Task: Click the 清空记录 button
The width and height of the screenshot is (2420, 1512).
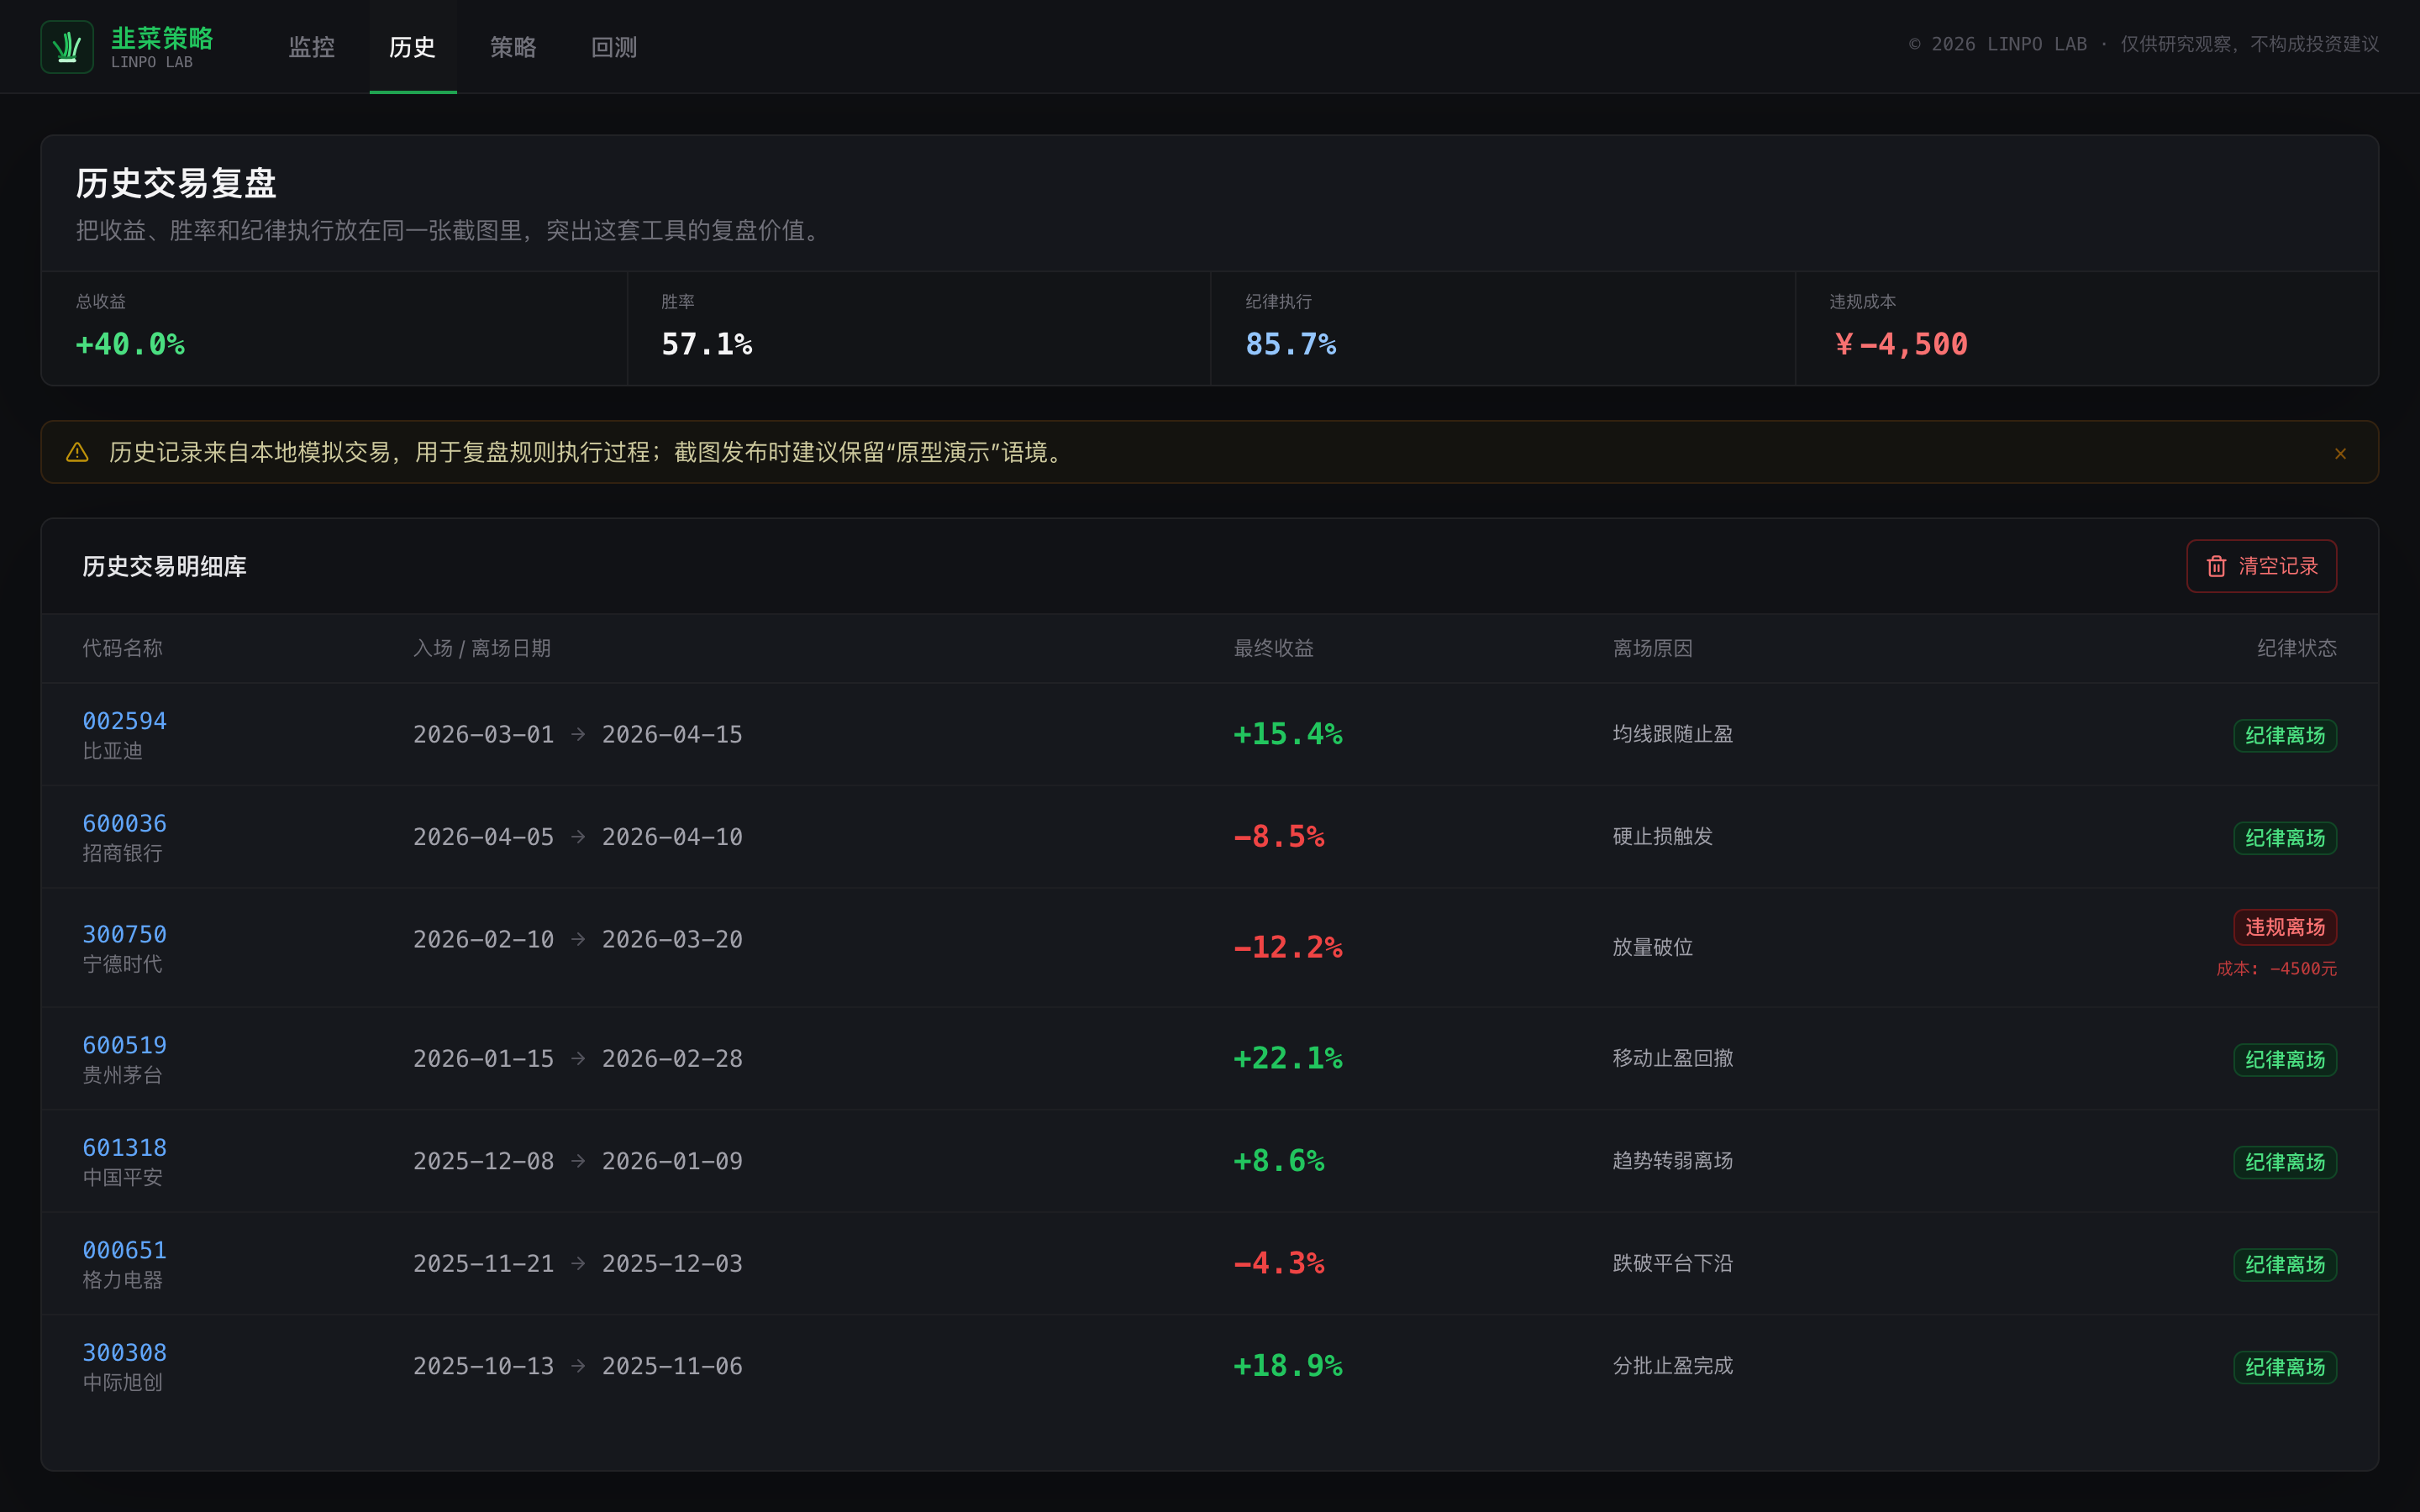Action: (2261, 566)
